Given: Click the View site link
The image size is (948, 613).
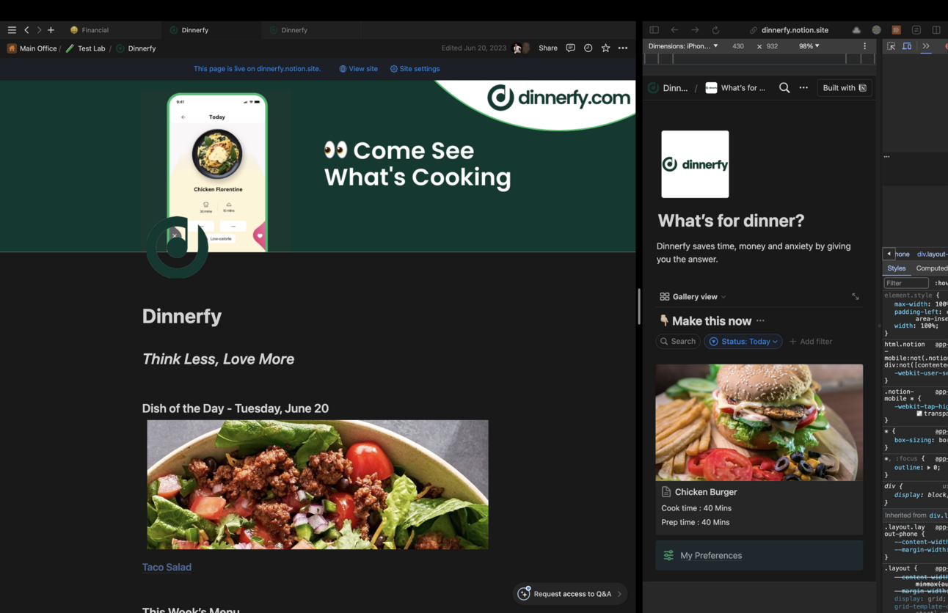Looking at the screenshot, I should (358, 69).
